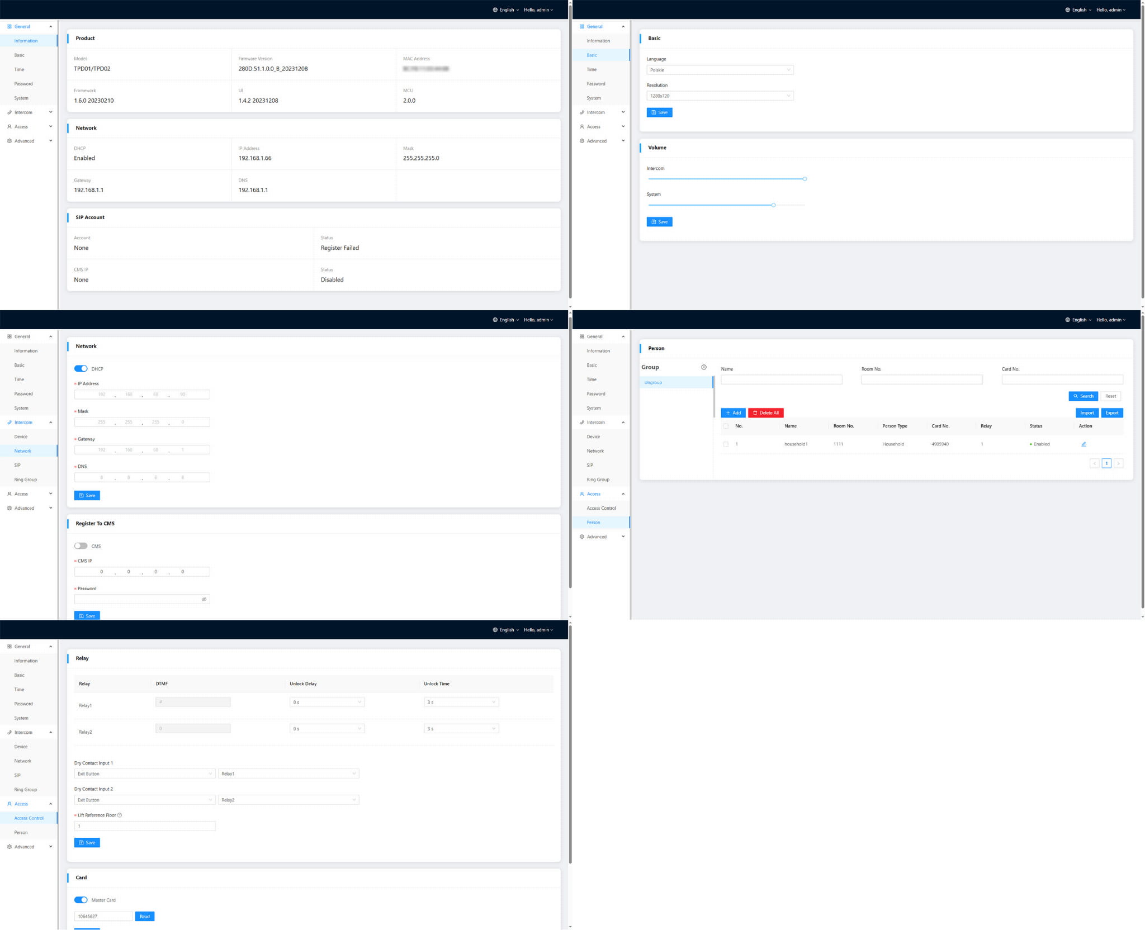Click Read button next to master card
Screen dimensions: 1145x930
145,916
